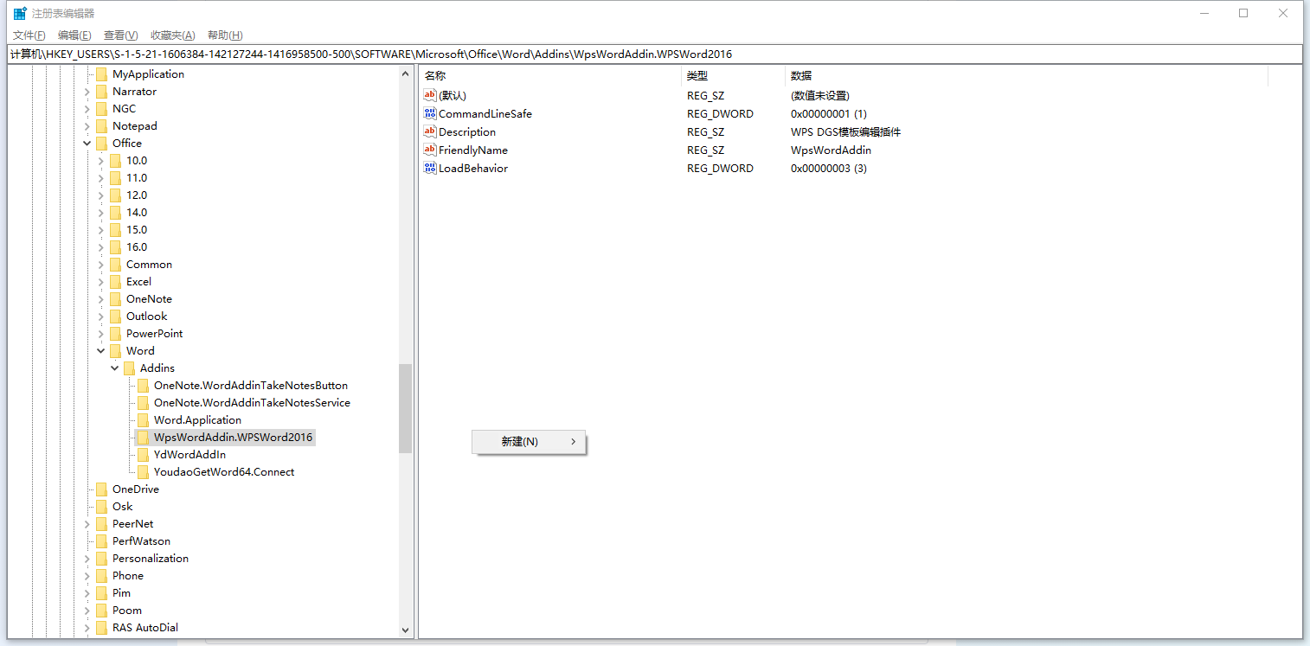Viewport: 1310px width, 646px height.
Task: Click the MyApplication folder icon
Action: 102,74
